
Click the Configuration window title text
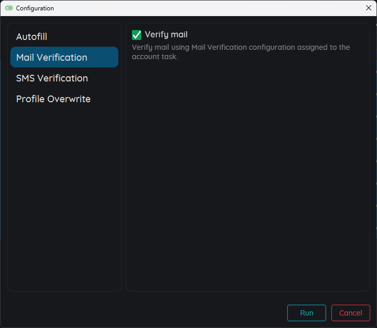point(35,8)
